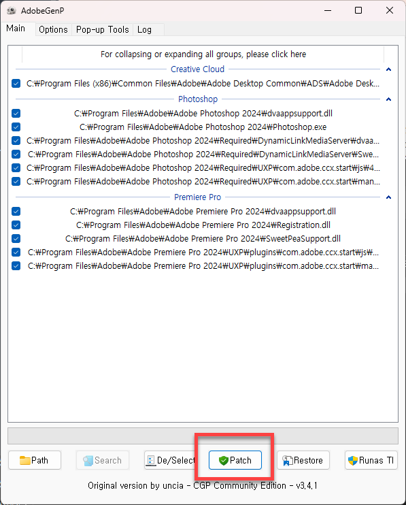Close the AdobeGenP window
406x505 pixels.
click(x=390, y=10)
